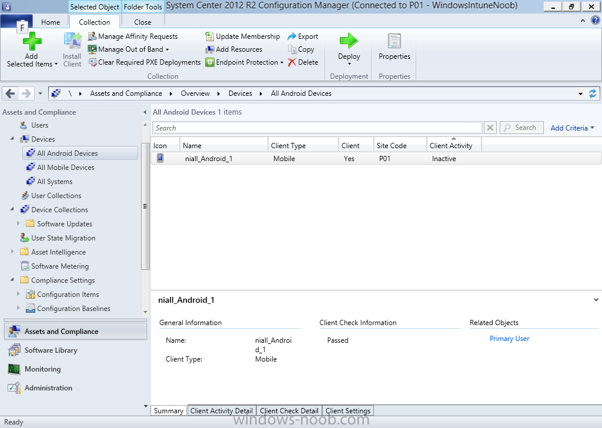Open the address bar history dropdown
This screenshot has width=602, height=428.
coord(580,93)
